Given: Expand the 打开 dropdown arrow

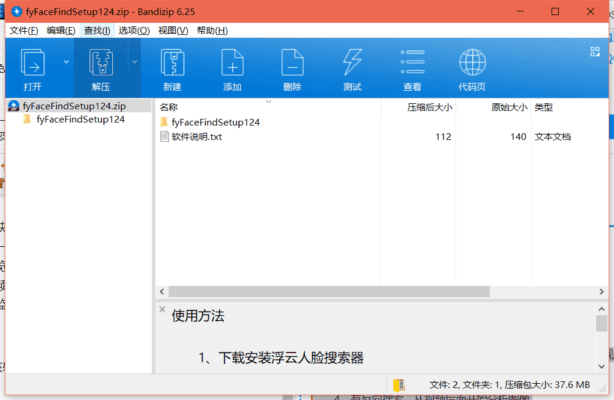Looking at the screenshot, I should (66, 62).
